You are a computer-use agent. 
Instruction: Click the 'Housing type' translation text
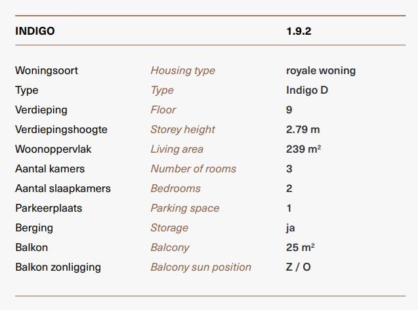coord(183,71)
